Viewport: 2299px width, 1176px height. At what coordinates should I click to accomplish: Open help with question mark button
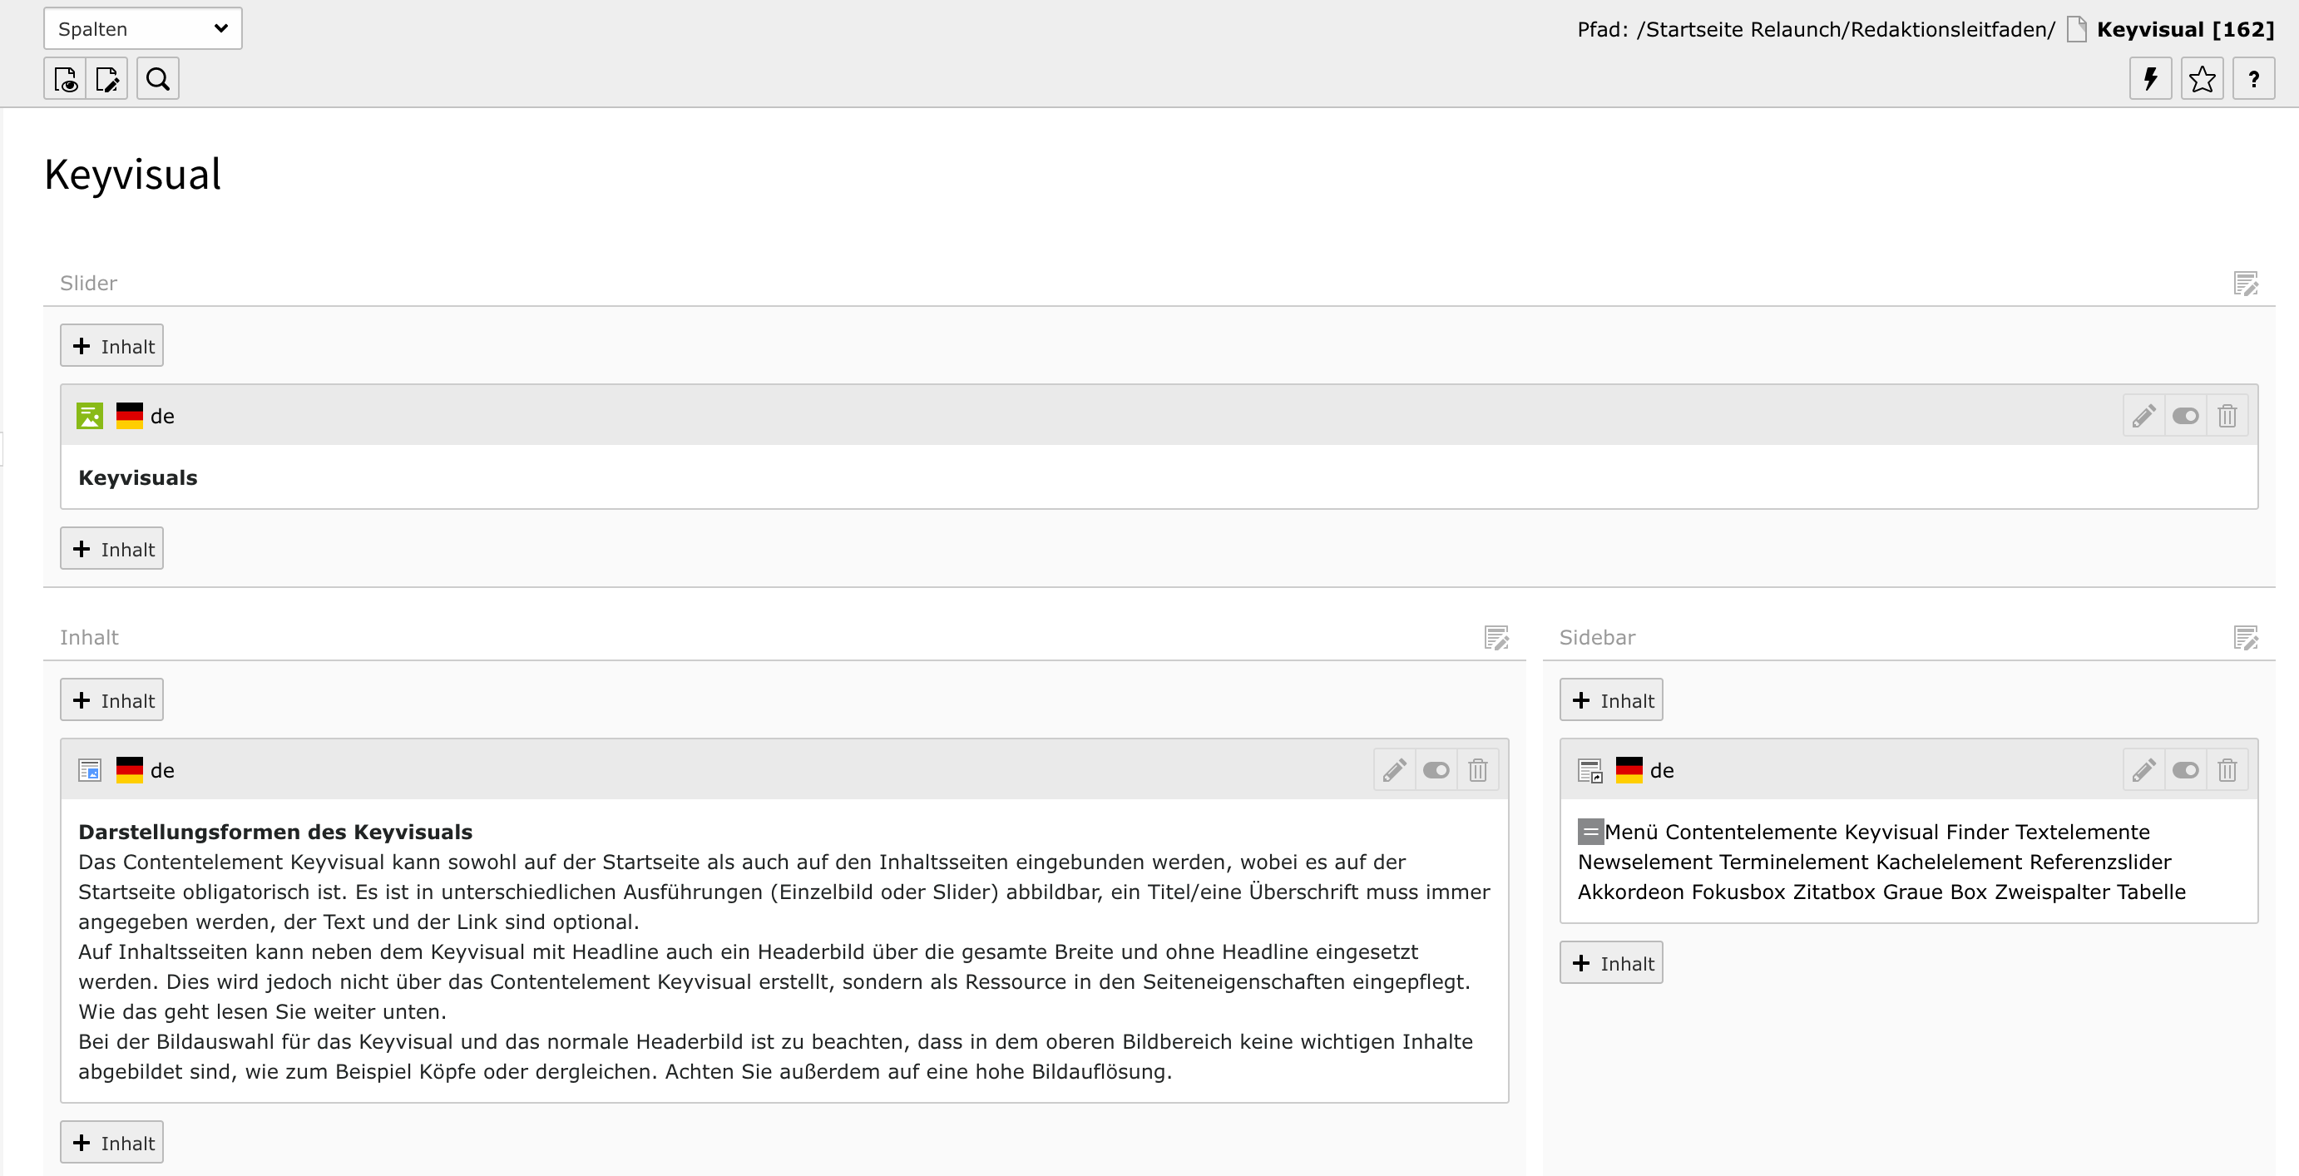point(2253,78)
